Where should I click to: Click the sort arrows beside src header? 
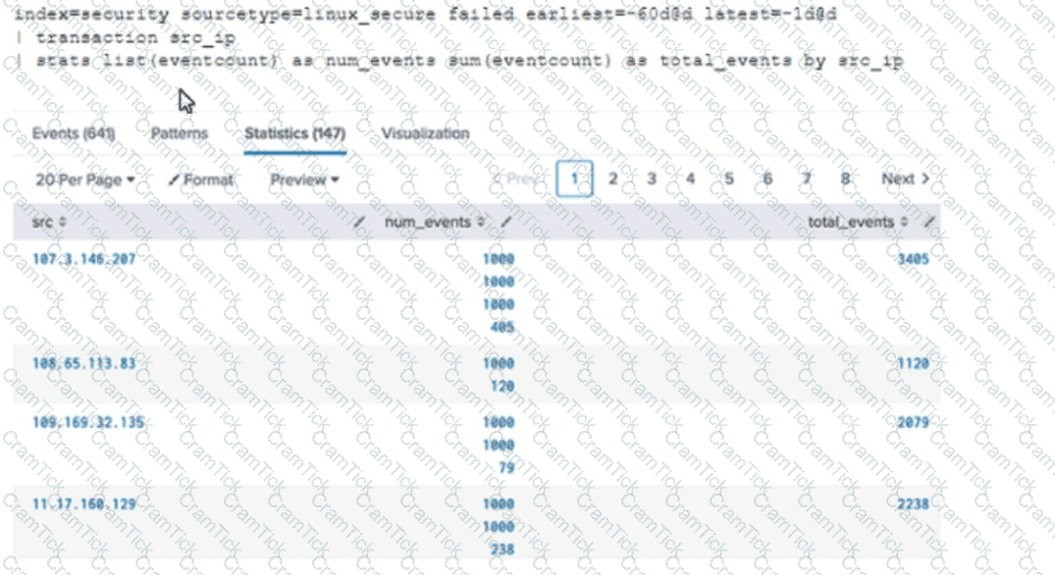point(63,223)
